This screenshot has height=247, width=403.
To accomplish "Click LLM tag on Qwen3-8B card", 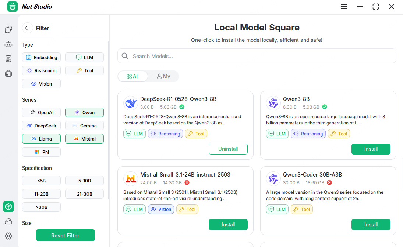I will coord(277,134).
